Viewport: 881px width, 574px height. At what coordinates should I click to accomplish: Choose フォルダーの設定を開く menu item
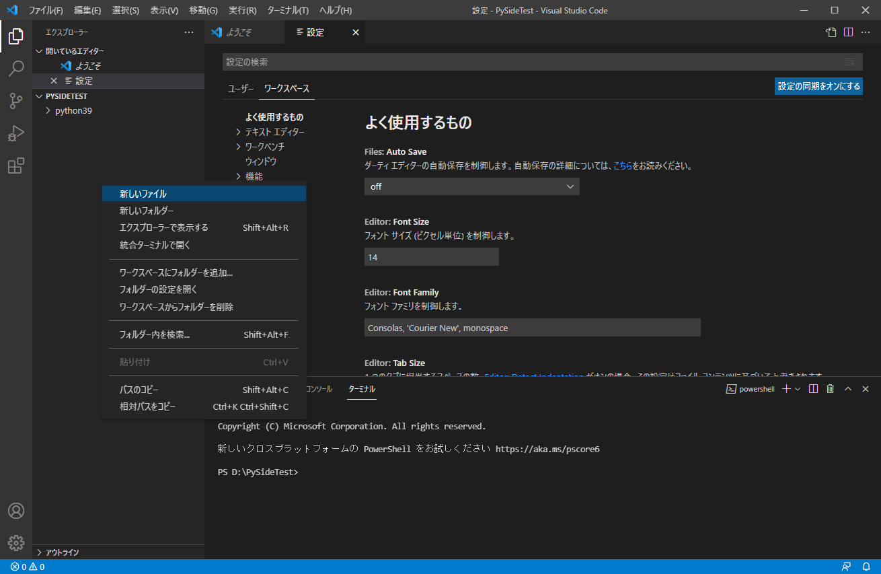[204, 289]
